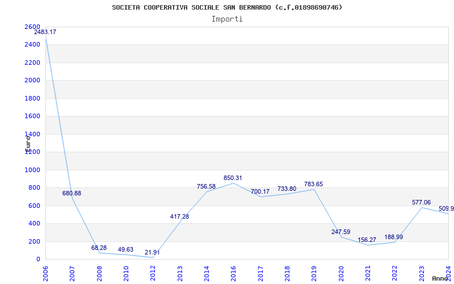Click the 2000 y-axis tick label
Viewport: 454px width, 284px height.
[x=32, y=80]
